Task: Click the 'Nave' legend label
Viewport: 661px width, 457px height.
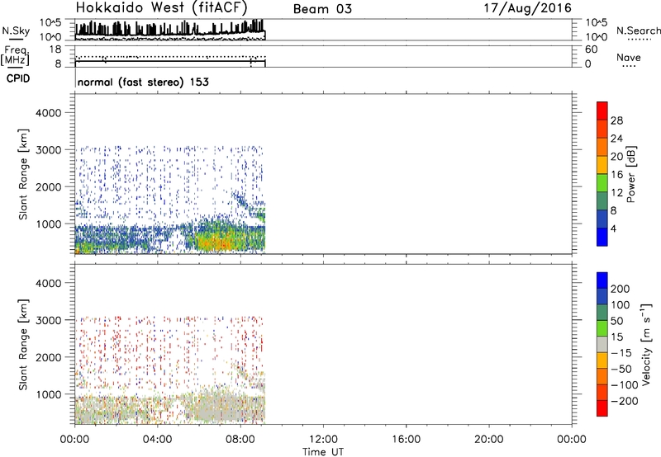Action: (628, 57)
